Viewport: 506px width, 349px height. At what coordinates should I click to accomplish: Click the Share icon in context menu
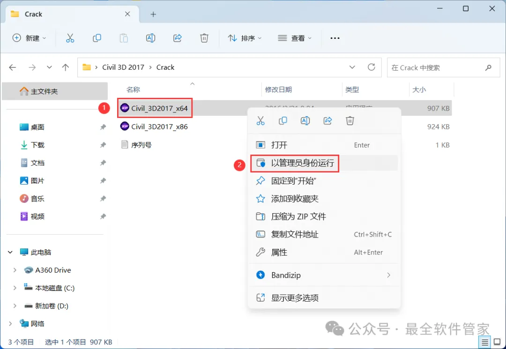(x=327, y=121)
